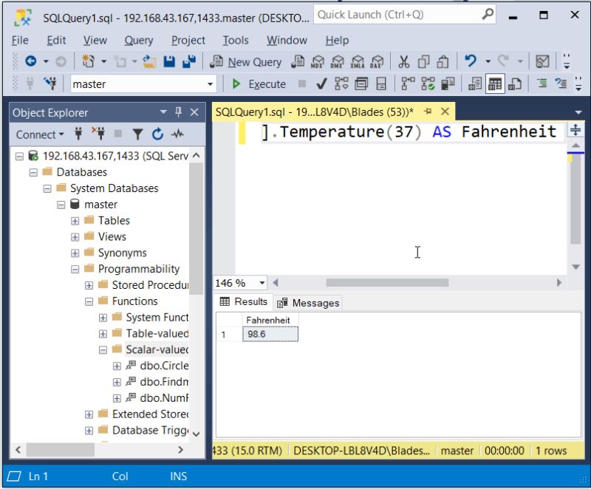Switch to the Messages tab
This screenshot has width=591, height=489.
pos(310,301)
